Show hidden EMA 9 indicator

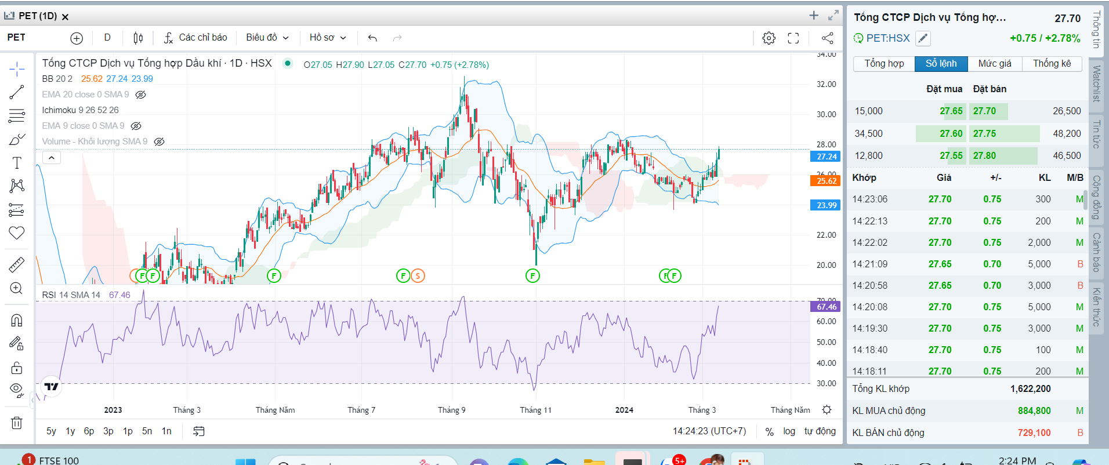pos(136,126)
